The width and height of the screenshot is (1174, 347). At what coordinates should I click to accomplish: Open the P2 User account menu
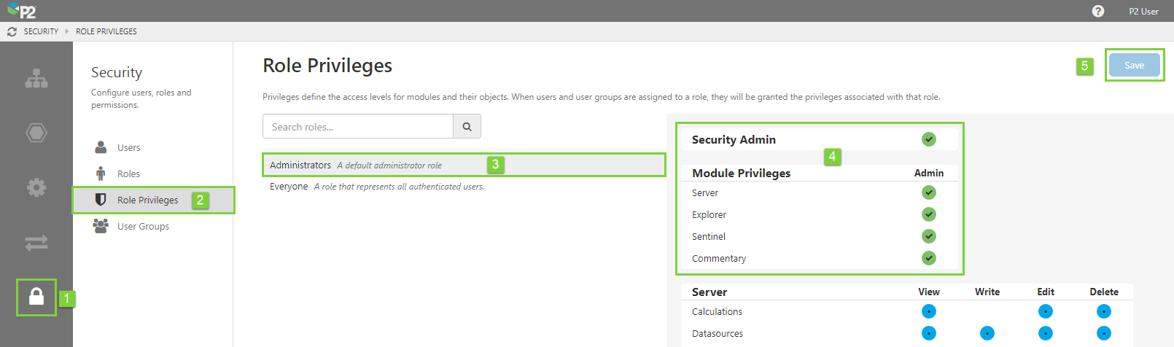tap(1143, 12)
